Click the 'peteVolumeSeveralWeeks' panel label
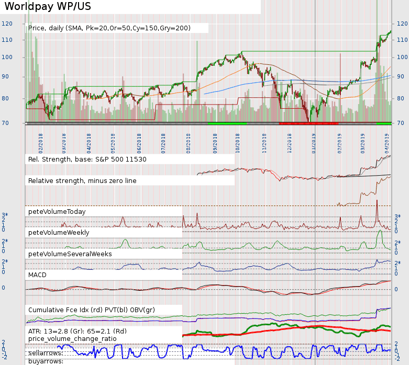The width and height of the screenshot is (409, 365). 70,254
